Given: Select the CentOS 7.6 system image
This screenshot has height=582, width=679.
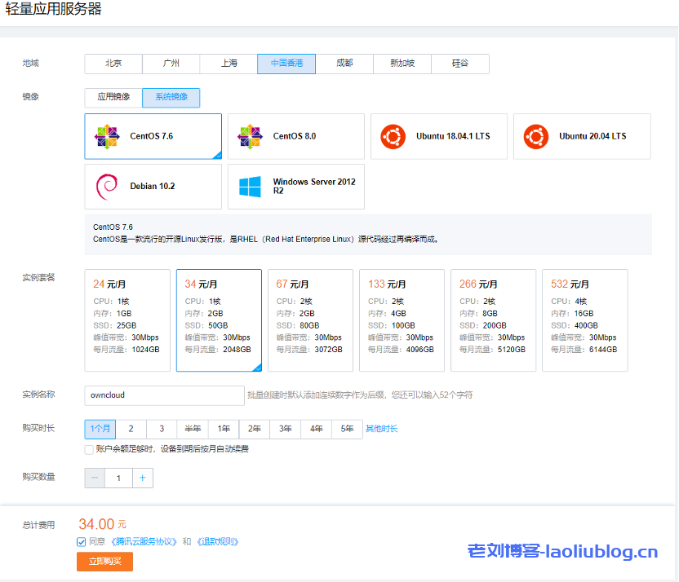Looking at the screenshot, I should click(153, 136).
